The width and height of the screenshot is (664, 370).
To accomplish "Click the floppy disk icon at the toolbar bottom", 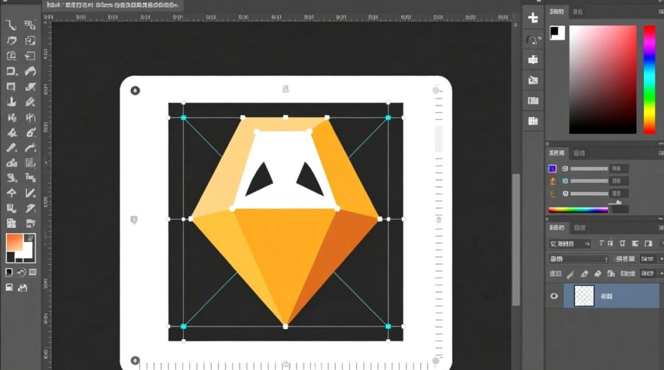I will 9,287.
